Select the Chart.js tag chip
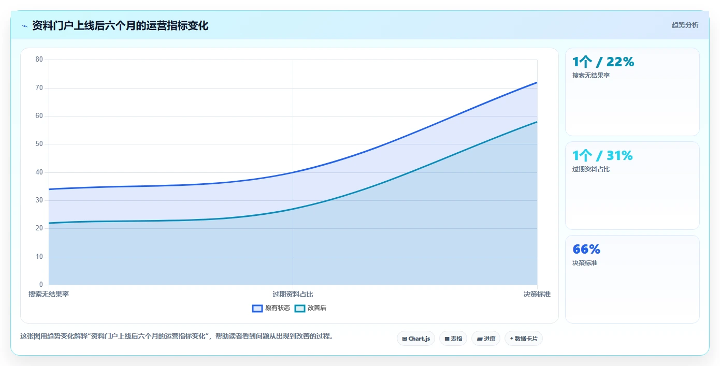720x366 pixels. pos(416,339)
